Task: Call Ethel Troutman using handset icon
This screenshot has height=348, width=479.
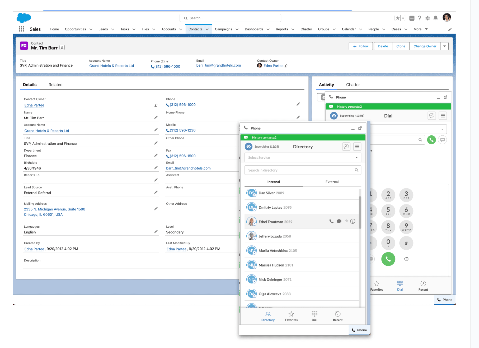Action: pos(331,221)
